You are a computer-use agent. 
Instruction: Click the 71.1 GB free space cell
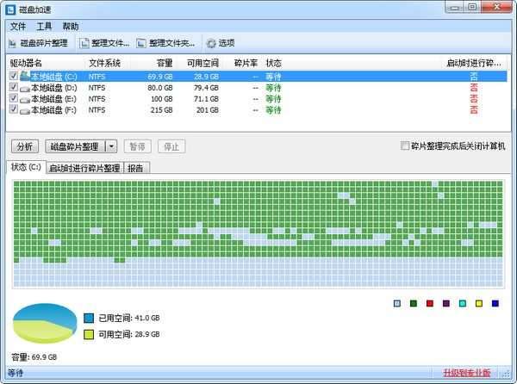[207, 99]
